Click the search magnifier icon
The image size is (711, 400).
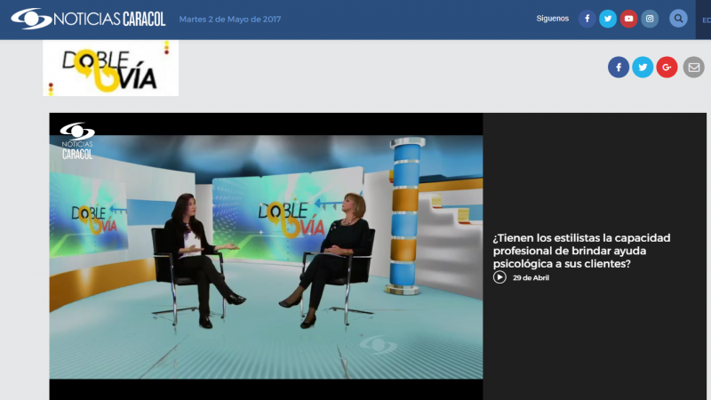[x=678, y=19]
